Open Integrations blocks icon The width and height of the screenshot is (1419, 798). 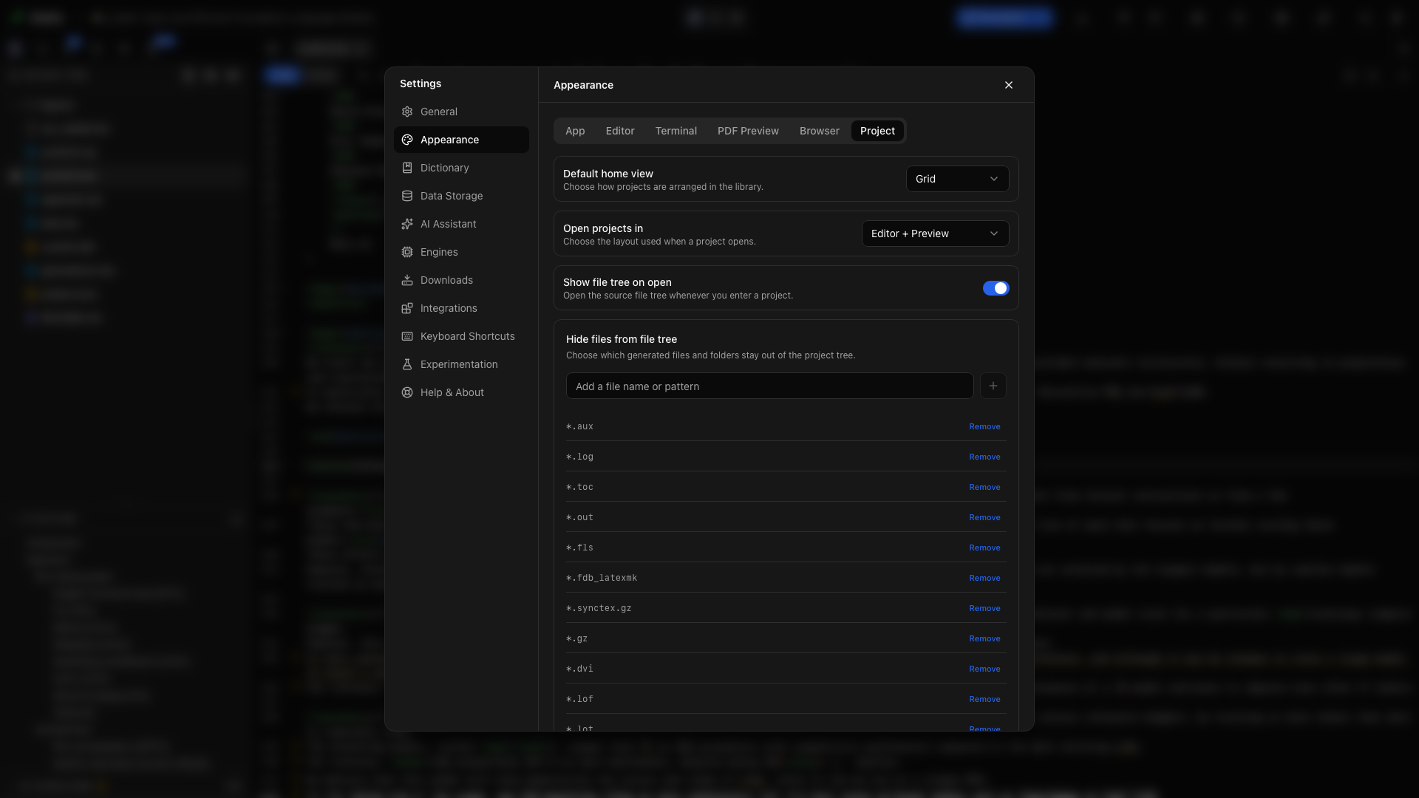(407, 308)
